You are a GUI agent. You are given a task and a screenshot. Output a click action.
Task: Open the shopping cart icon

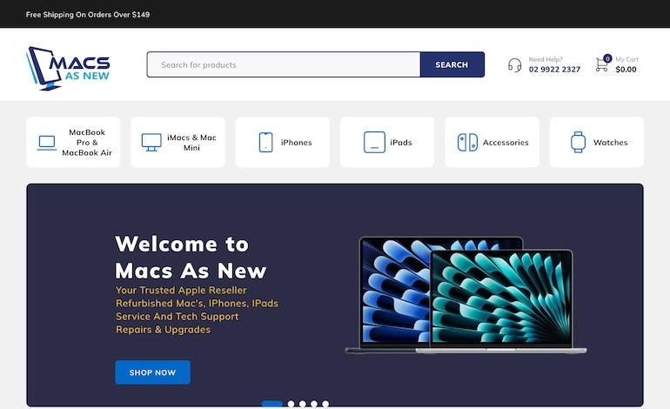(x=602, y=64)
